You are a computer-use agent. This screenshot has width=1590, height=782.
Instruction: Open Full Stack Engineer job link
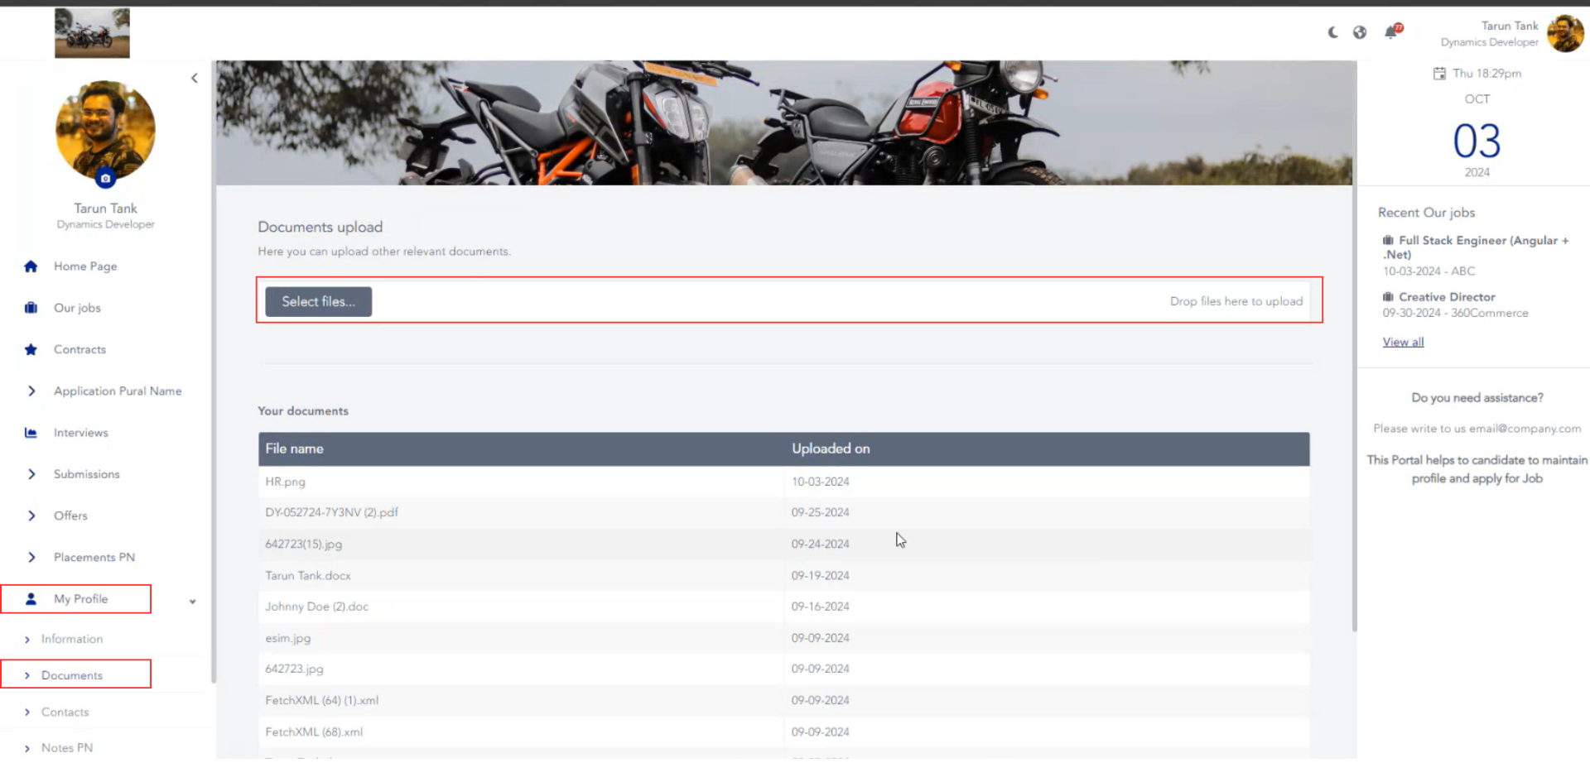pyautogui.click(x=1476, y=247)
